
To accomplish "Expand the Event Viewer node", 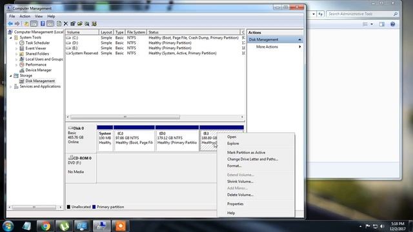I will (x=17, y=48).
